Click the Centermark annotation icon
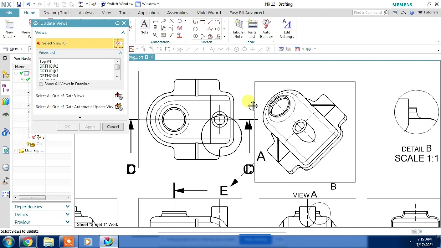The image size is (441, 248). pyautogui.click(x=180, y=21)
